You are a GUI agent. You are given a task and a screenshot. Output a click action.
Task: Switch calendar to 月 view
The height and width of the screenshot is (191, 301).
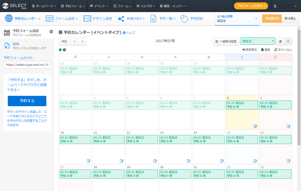[288, 41]
